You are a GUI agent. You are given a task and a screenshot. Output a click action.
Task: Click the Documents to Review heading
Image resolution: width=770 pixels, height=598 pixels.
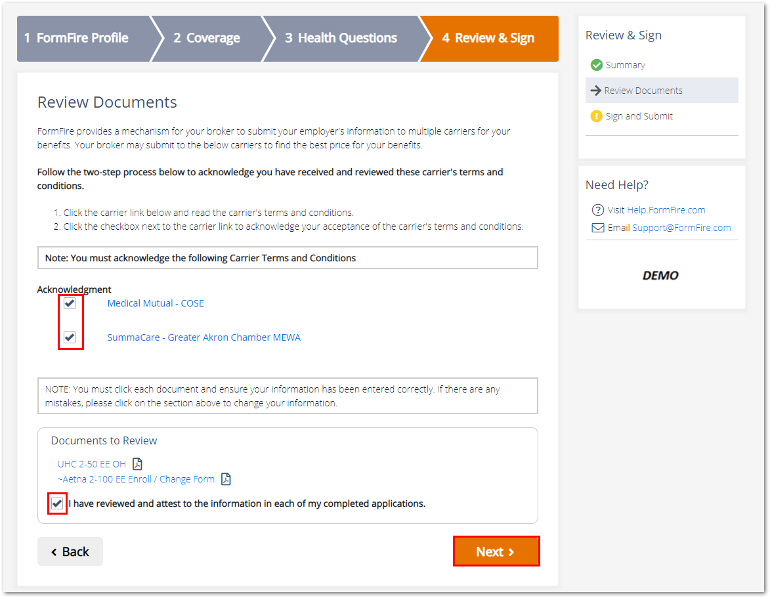click(104, 441)
